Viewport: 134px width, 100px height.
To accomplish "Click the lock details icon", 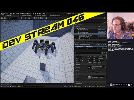I will tap(106, 44).
